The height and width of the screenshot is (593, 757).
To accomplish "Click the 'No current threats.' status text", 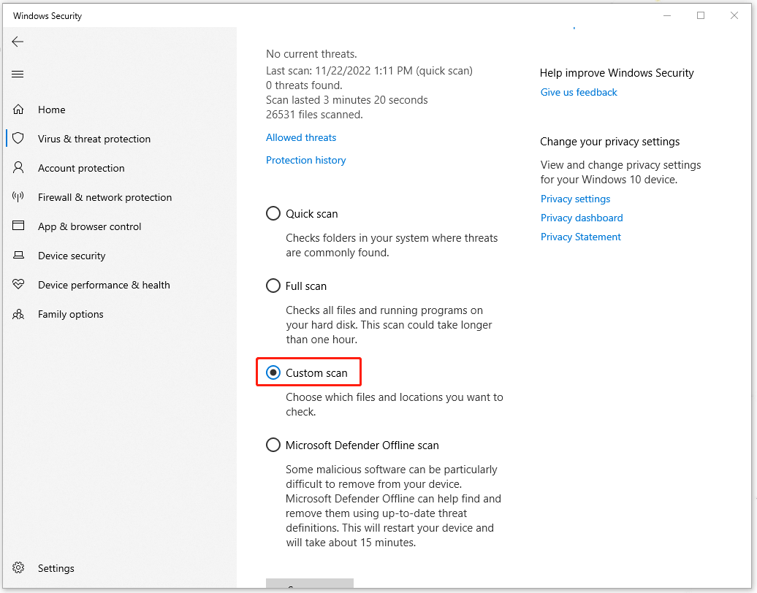I will click(311, 54).
